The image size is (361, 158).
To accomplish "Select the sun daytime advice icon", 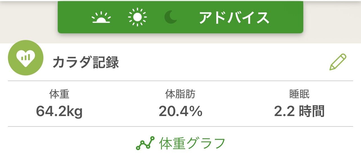I will tap(137, 17).
